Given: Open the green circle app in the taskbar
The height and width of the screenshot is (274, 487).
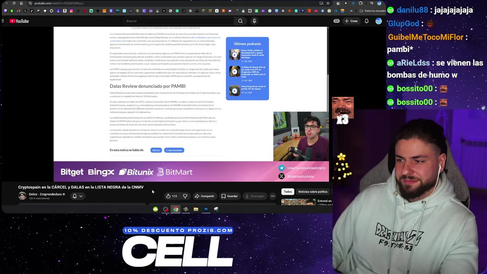Looking at the screenshot, I should point(156,209).
